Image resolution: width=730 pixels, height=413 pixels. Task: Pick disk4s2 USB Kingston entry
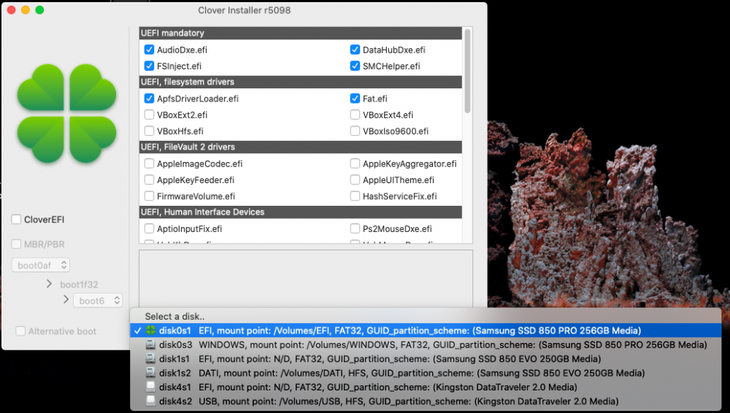[x=426, y=401]
